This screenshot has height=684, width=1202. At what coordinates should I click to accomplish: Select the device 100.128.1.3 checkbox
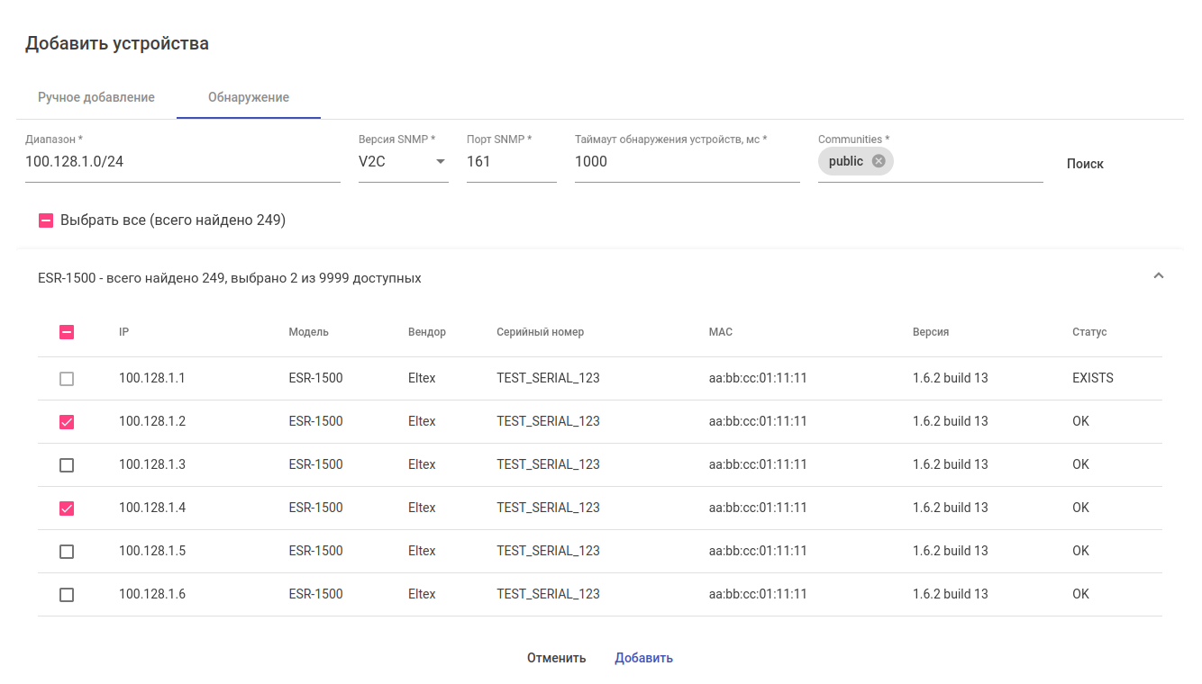coord(67,465)
